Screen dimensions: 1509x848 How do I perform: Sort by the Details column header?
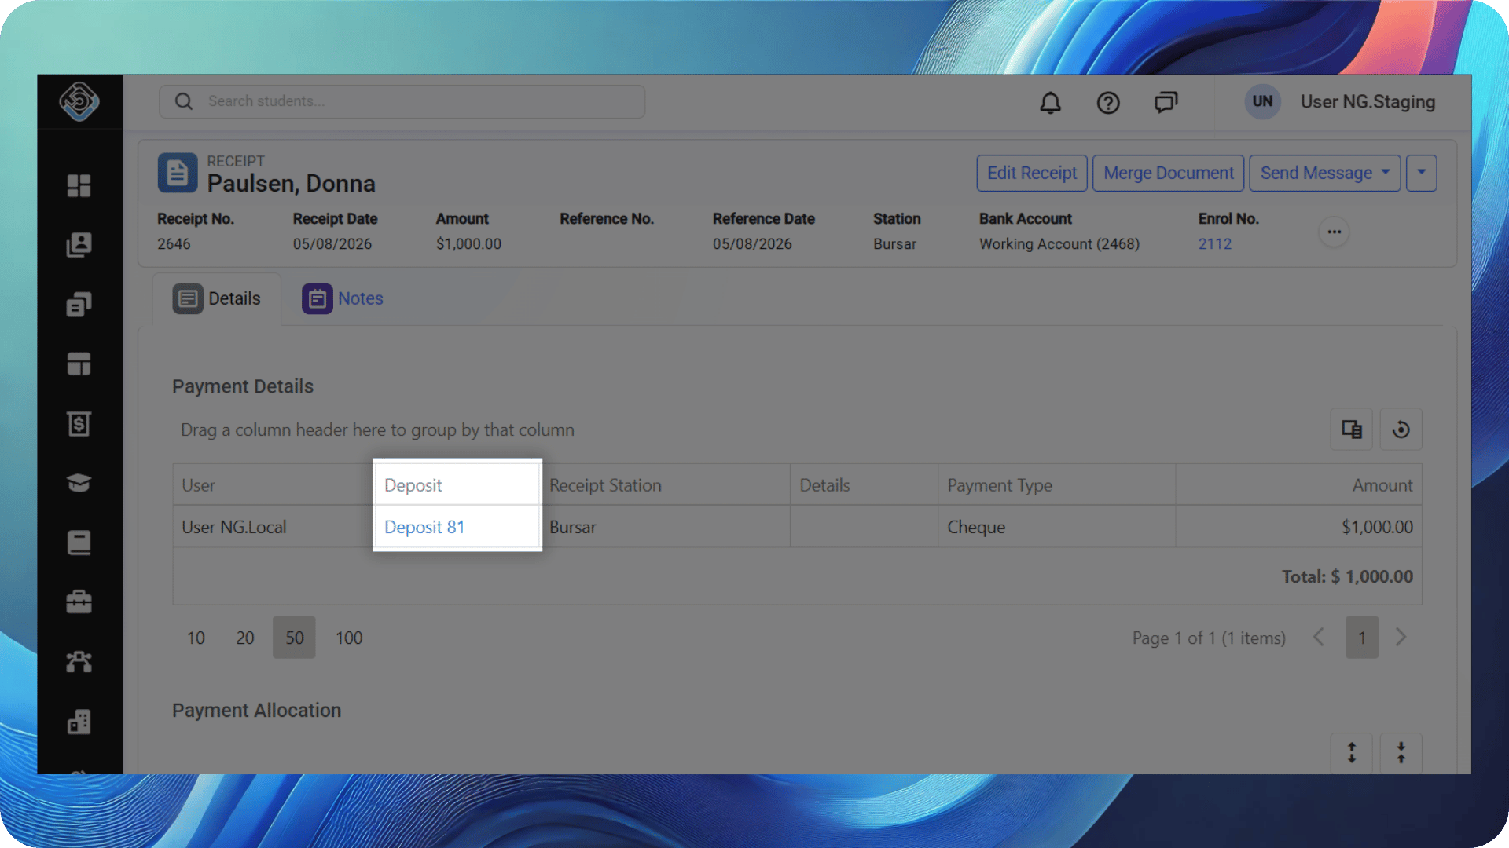click(x=864, y=485)
